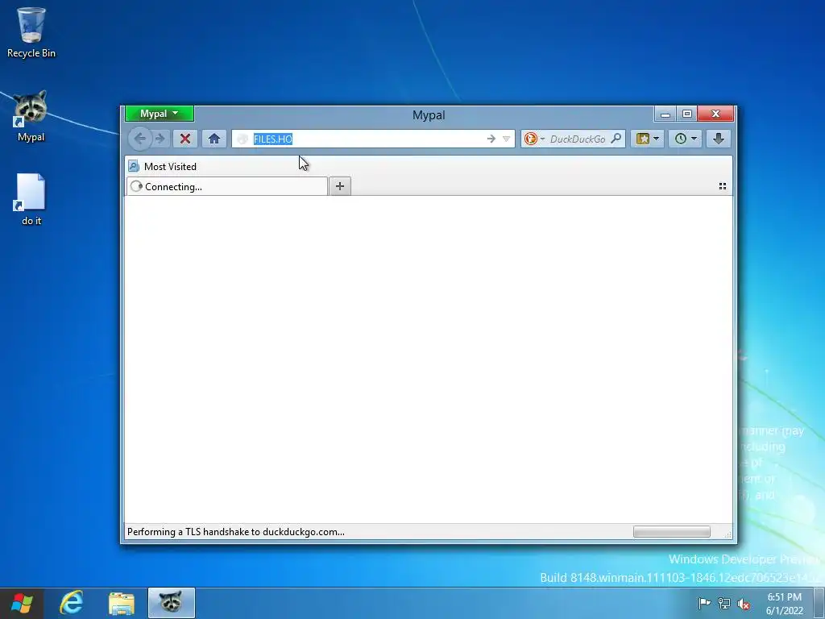Stop loading the page with the red X
This screenshot has height=619, width=825.
(185, 139)
